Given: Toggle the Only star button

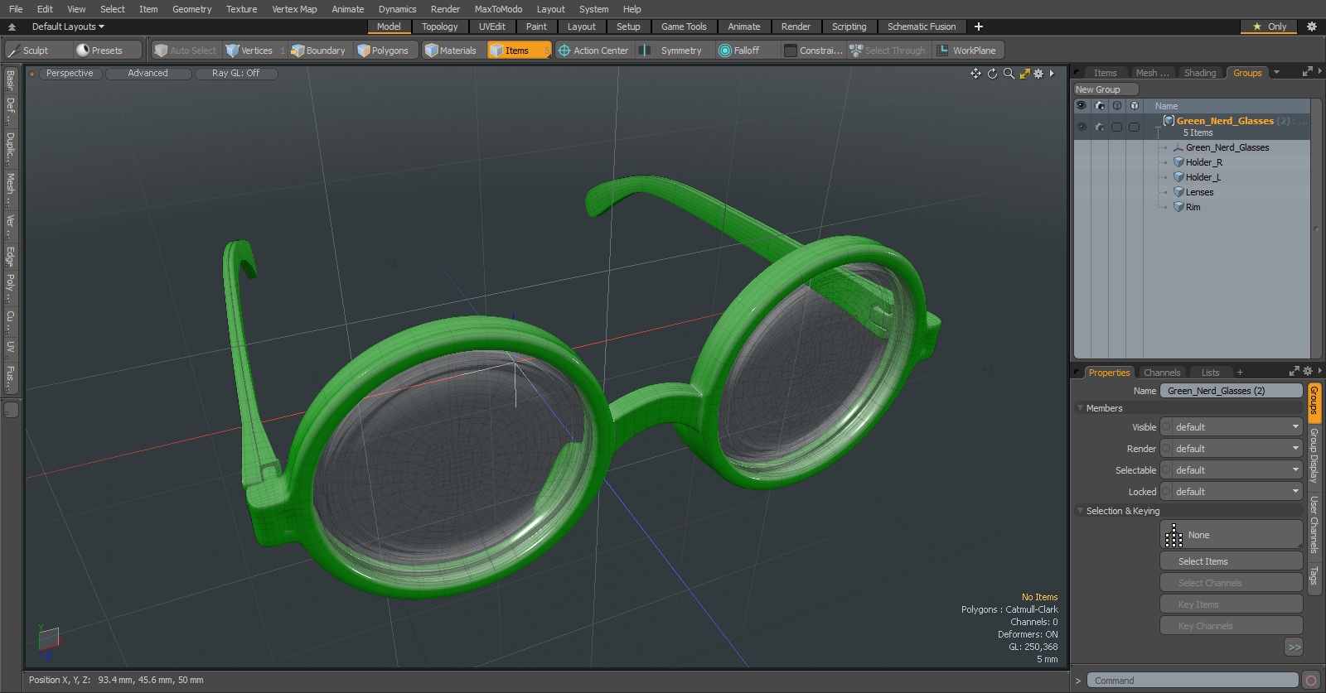Looking at the screenshot, I should [1270, 26].
